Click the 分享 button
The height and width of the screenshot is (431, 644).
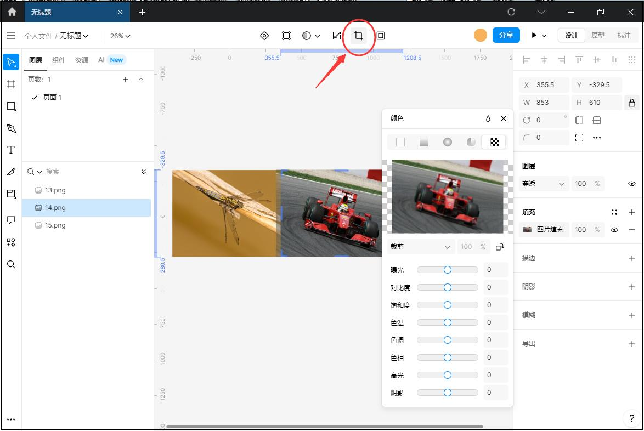(506, 35)
